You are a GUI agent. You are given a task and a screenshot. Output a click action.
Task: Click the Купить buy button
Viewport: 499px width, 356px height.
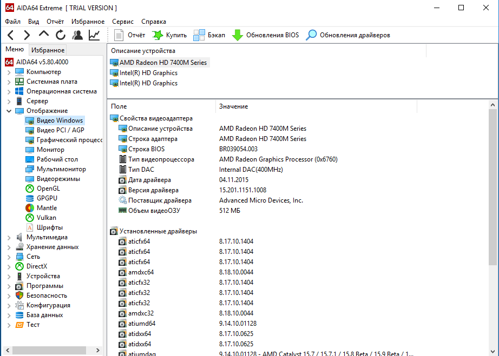tap(169, 35)
